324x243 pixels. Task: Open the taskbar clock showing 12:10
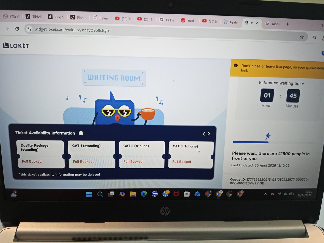pyautogui.click(x=305, y=194)
